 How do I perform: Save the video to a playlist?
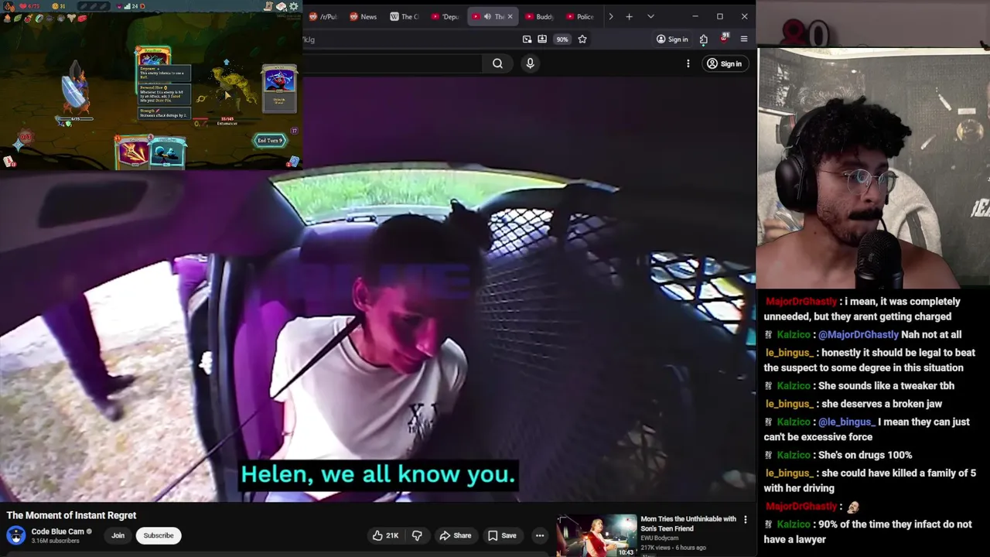pyautogui.click(x=501, y=535)
